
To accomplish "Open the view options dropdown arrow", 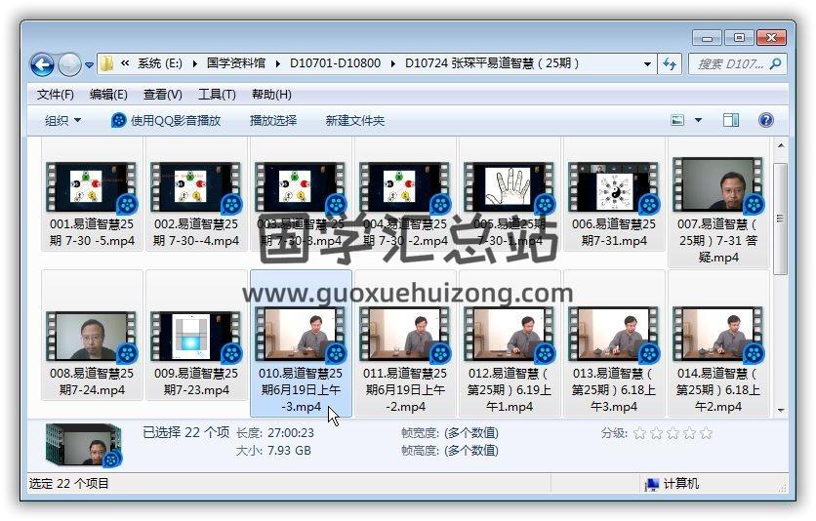I will pyautogui.click(x=699, y=121).
